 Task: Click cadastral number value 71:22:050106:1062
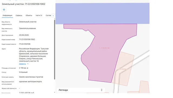[x=27, y=39]
